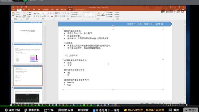Undo the last action
The height and width of the screenshot is (112, 199).
17,7
